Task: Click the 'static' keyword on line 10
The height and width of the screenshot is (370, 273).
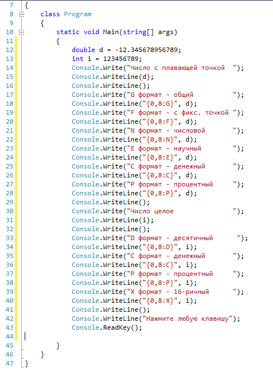Action: coord(68,32)
